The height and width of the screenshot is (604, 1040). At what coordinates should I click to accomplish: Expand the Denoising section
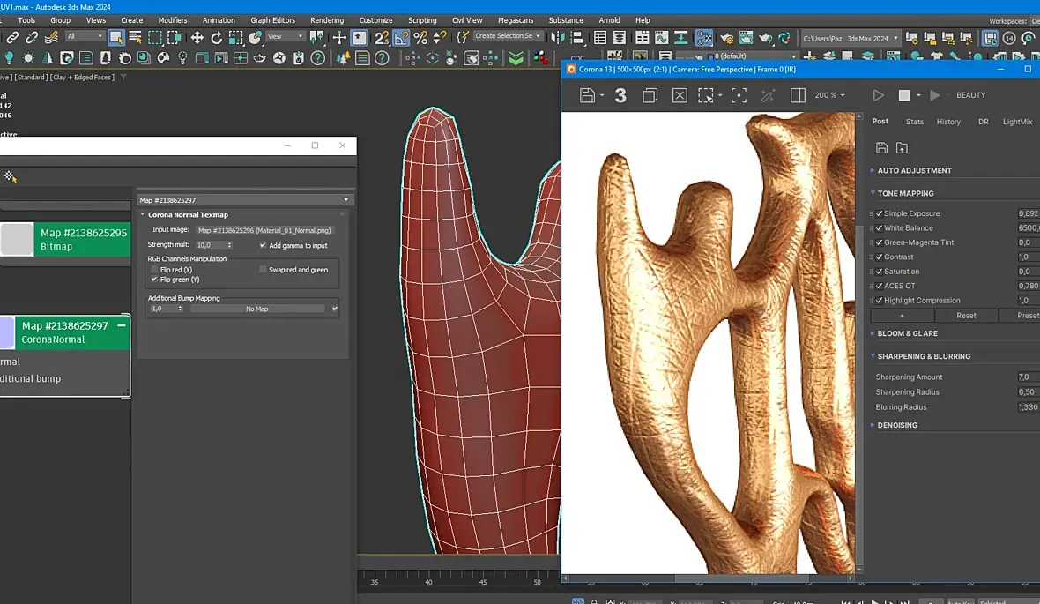897,425
